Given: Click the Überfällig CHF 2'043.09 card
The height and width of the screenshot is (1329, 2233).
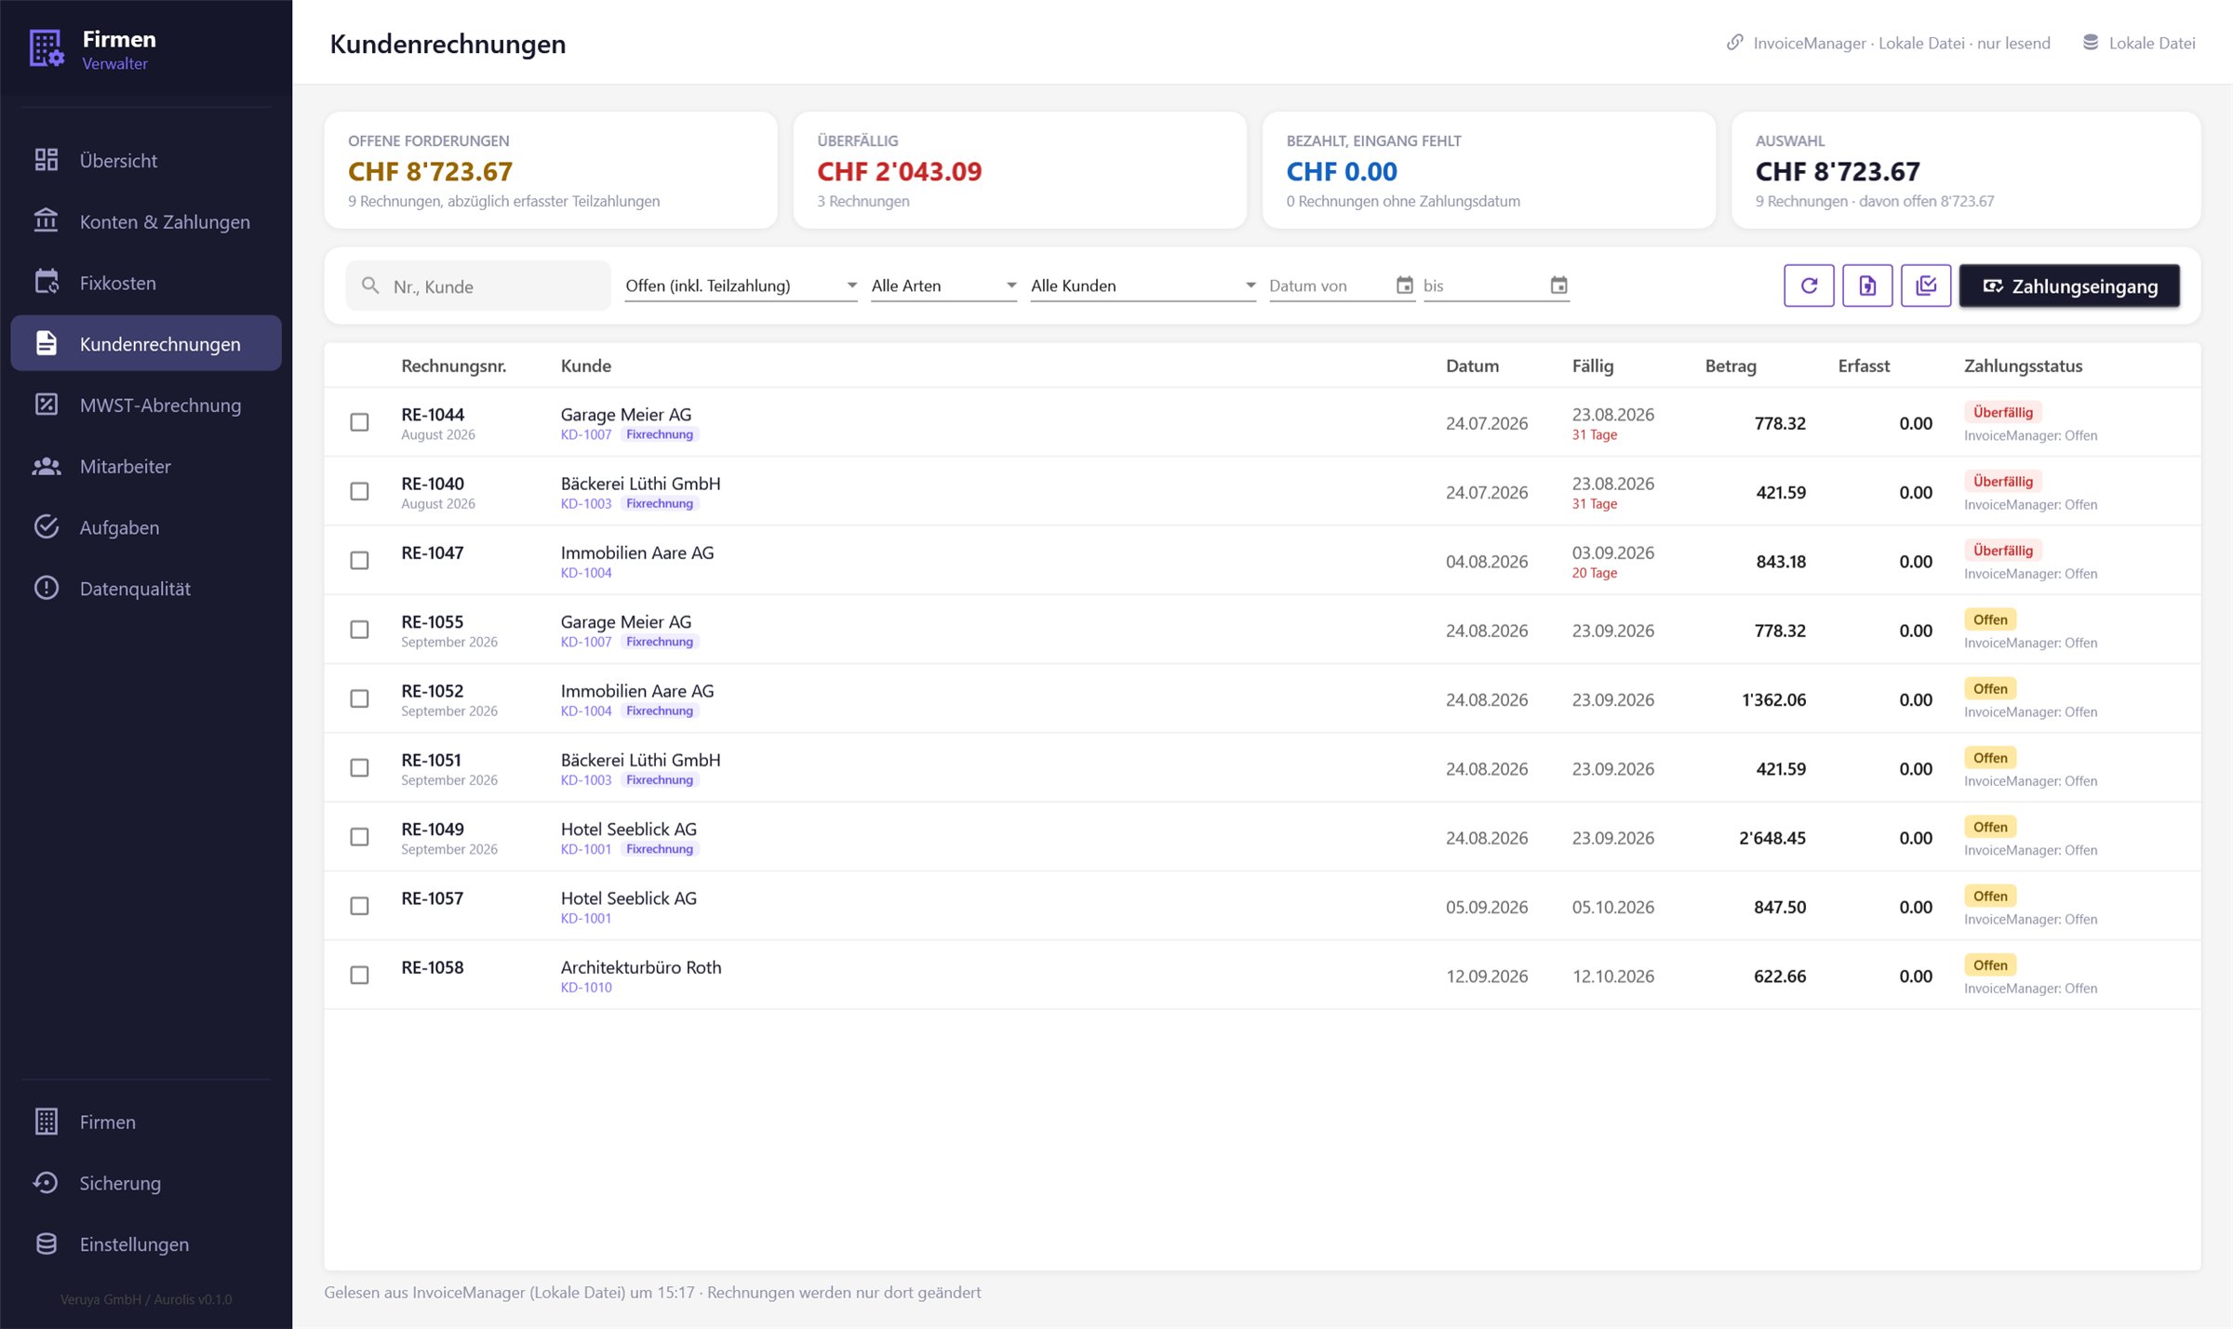Looking at the screenshot, I should 1020,170.
